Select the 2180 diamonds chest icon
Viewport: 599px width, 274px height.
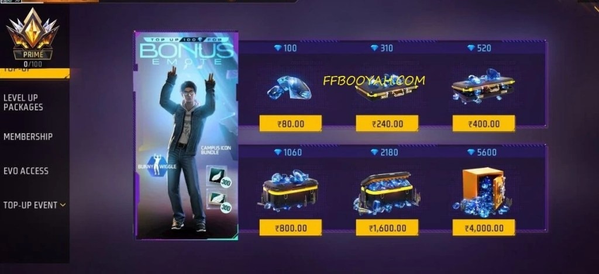387,193
